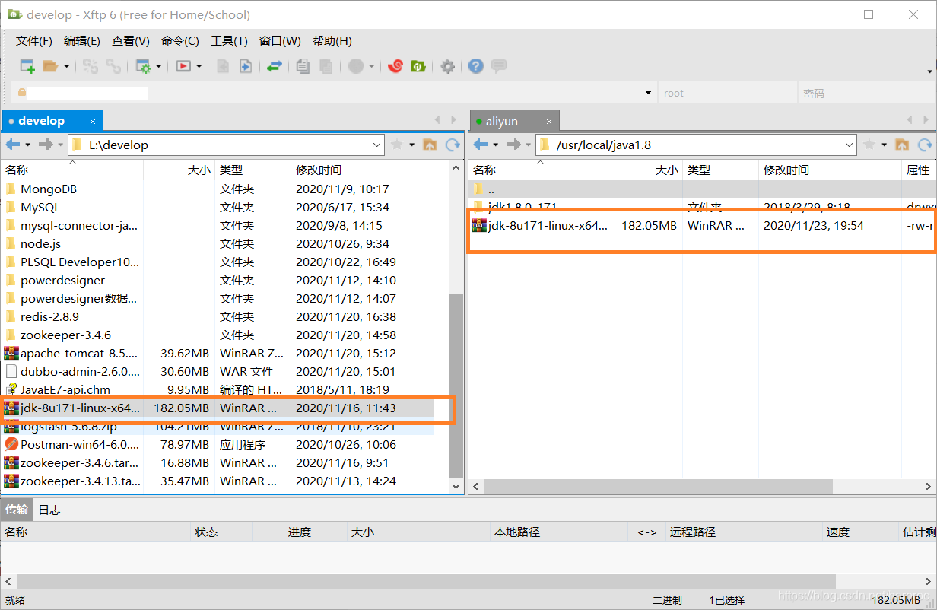Screen dimensions: 937x610
Task: Click the copy documents toolbar icon
Action: point(303,66)
